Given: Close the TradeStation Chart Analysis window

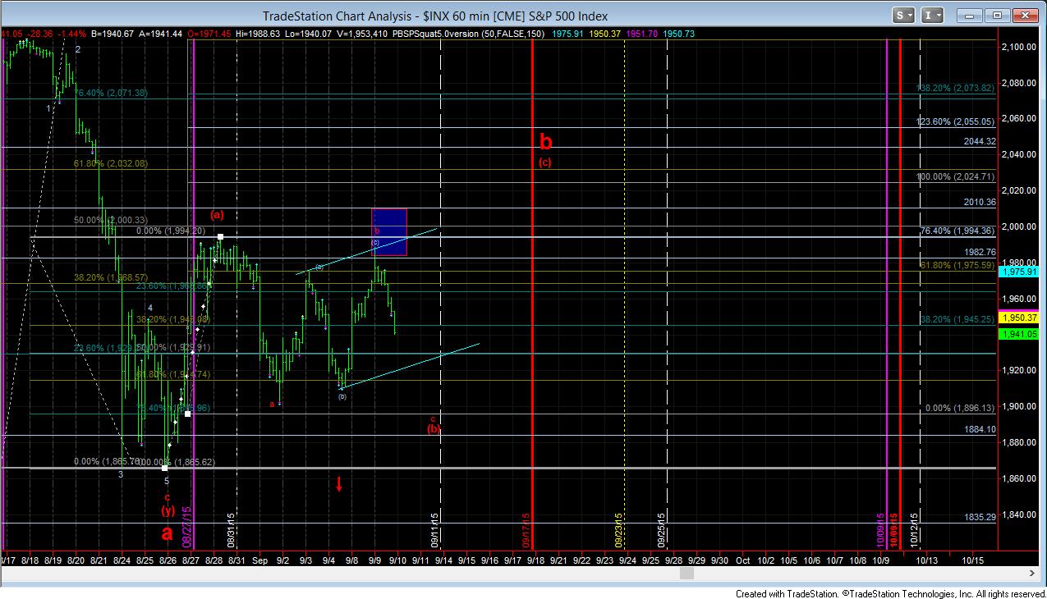Looking at the screenshot, I should click(x=1025, y=15).
